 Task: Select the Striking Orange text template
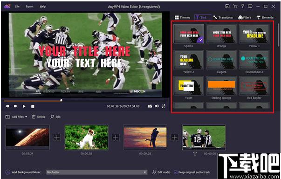pos(221,88)
